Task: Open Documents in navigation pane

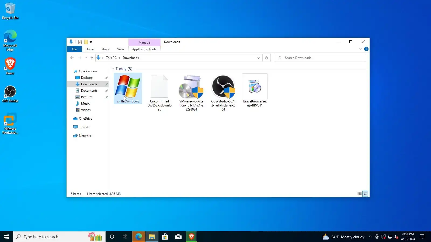Action: (x=89, y=91)
